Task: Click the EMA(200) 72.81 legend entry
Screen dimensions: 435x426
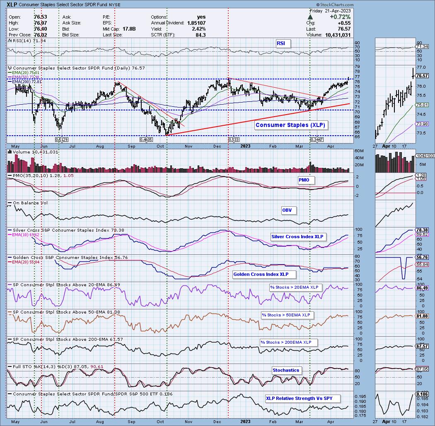Action: pyautogui.click(x=24, y=82)
